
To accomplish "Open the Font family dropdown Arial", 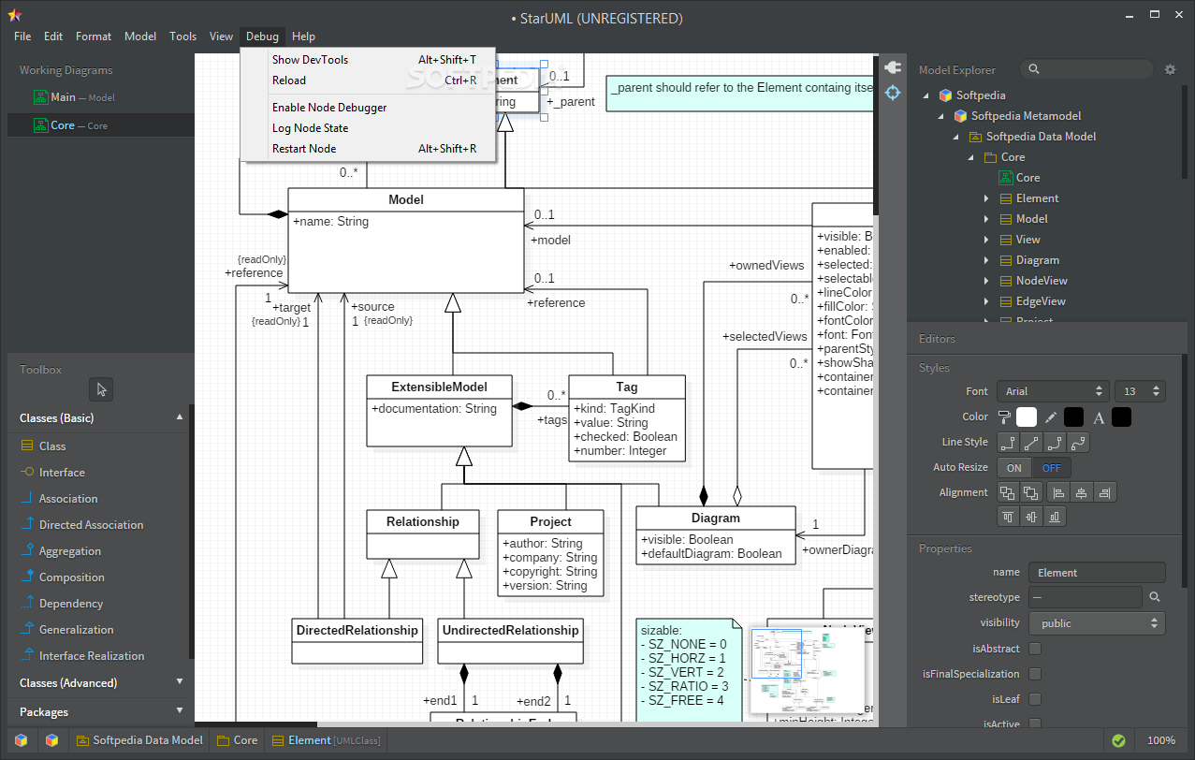I will (1053, 391).
